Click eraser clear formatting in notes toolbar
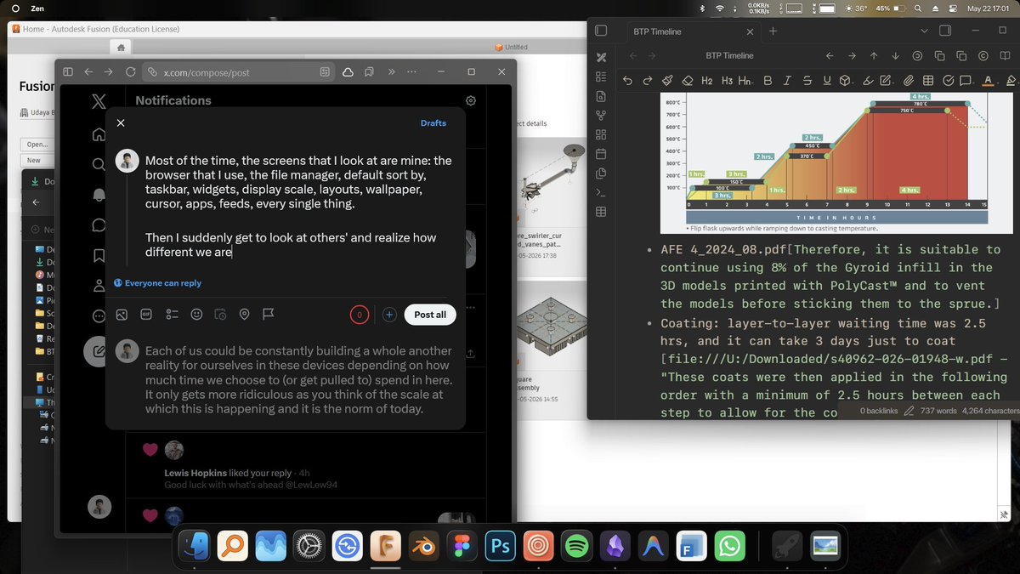 pos(687,81)
